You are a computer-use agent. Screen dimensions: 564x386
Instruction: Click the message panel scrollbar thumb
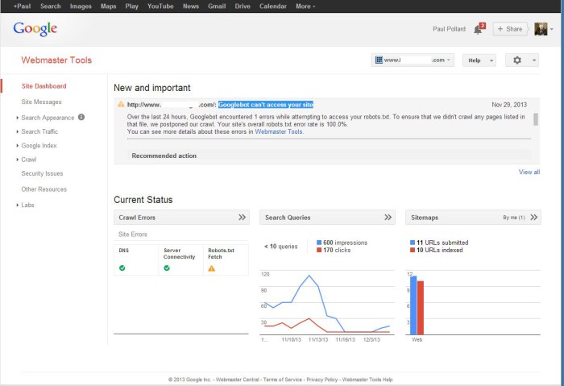click(536, 119)
